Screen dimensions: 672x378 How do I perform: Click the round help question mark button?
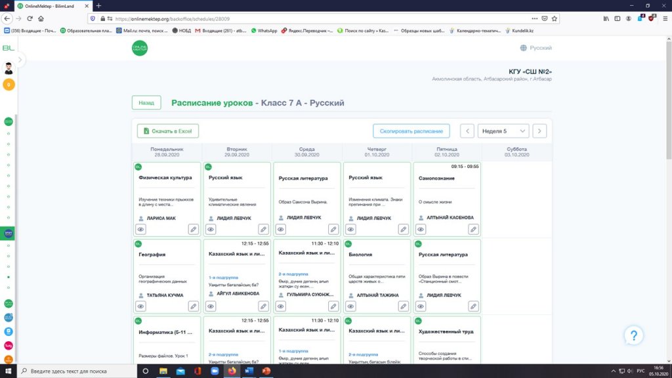tap(633, 336)
